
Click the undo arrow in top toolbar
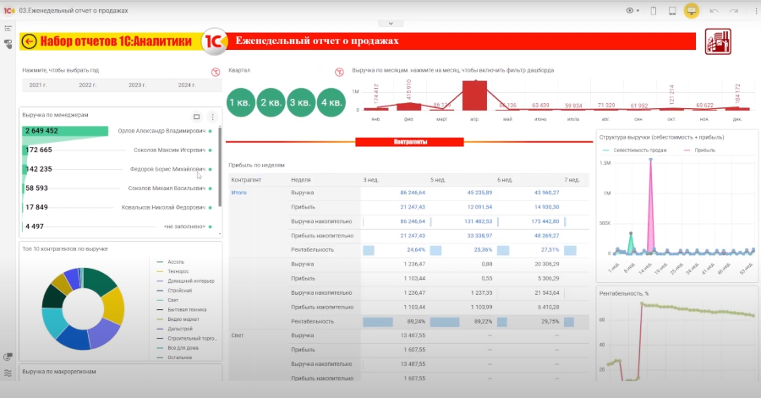point(714,11)
